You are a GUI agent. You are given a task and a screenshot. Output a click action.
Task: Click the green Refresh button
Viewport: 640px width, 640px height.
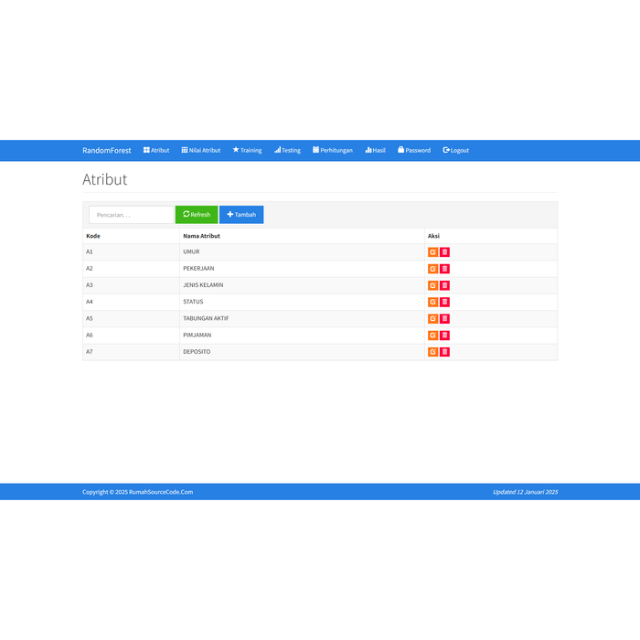point(197,215)
